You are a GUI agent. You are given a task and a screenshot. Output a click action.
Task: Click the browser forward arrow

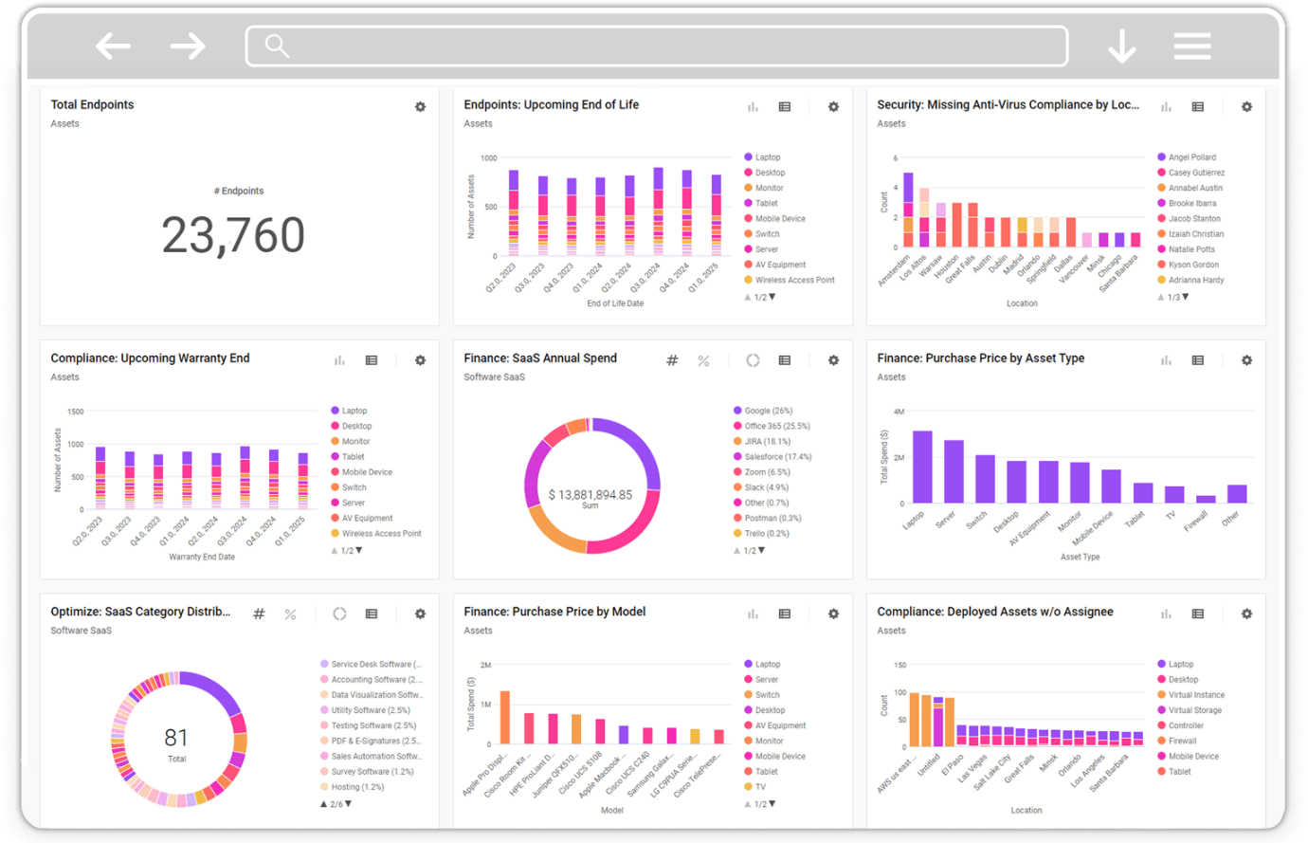pyautogui.click(x=188, y=46)
